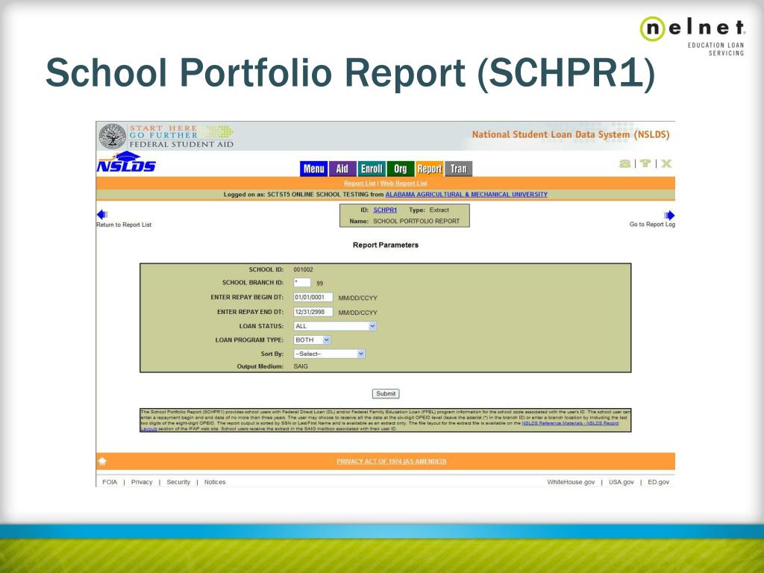Open the Loan Program Type dropdown
This screenshot has height=573, width=764.
point(312,339)
